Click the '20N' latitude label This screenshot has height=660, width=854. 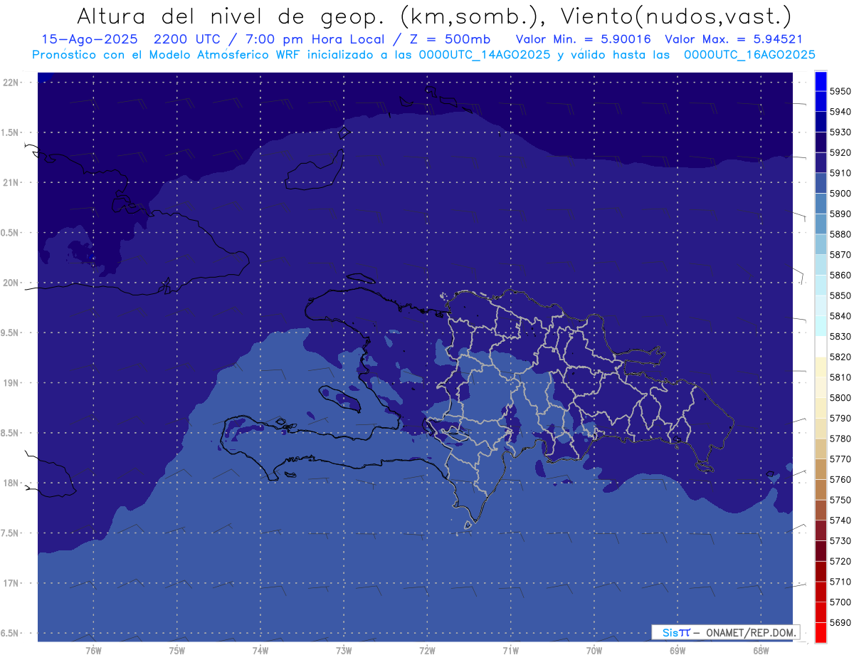10,283
